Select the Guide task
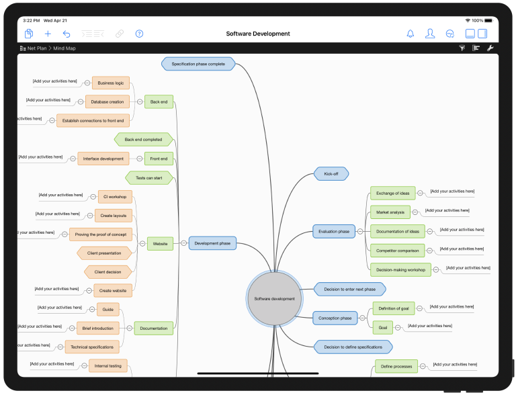Image resolution: width=516 pixels, height=395 pixels. [108, 310]
